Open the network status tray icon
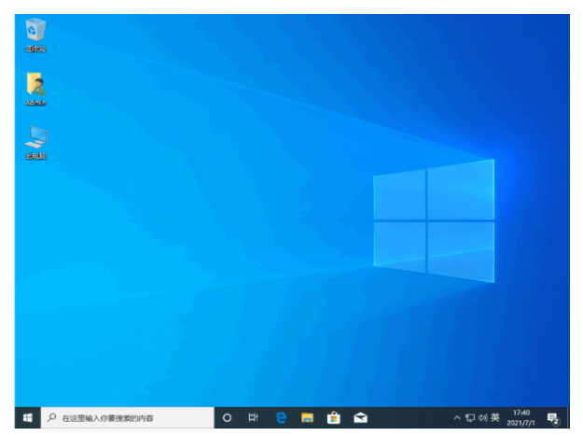 [x=470, y=418]
